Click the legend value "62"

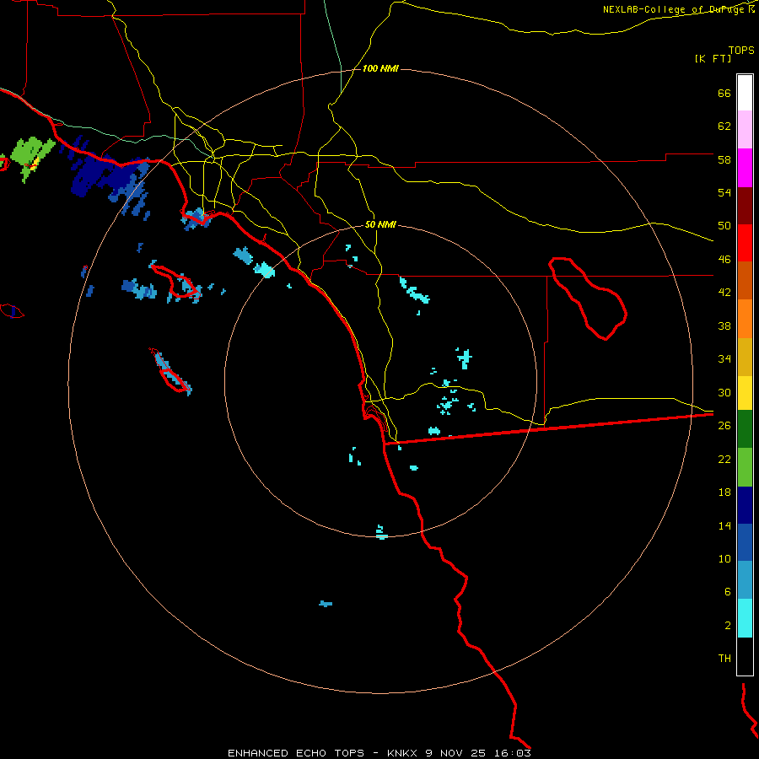click(724, 126)
